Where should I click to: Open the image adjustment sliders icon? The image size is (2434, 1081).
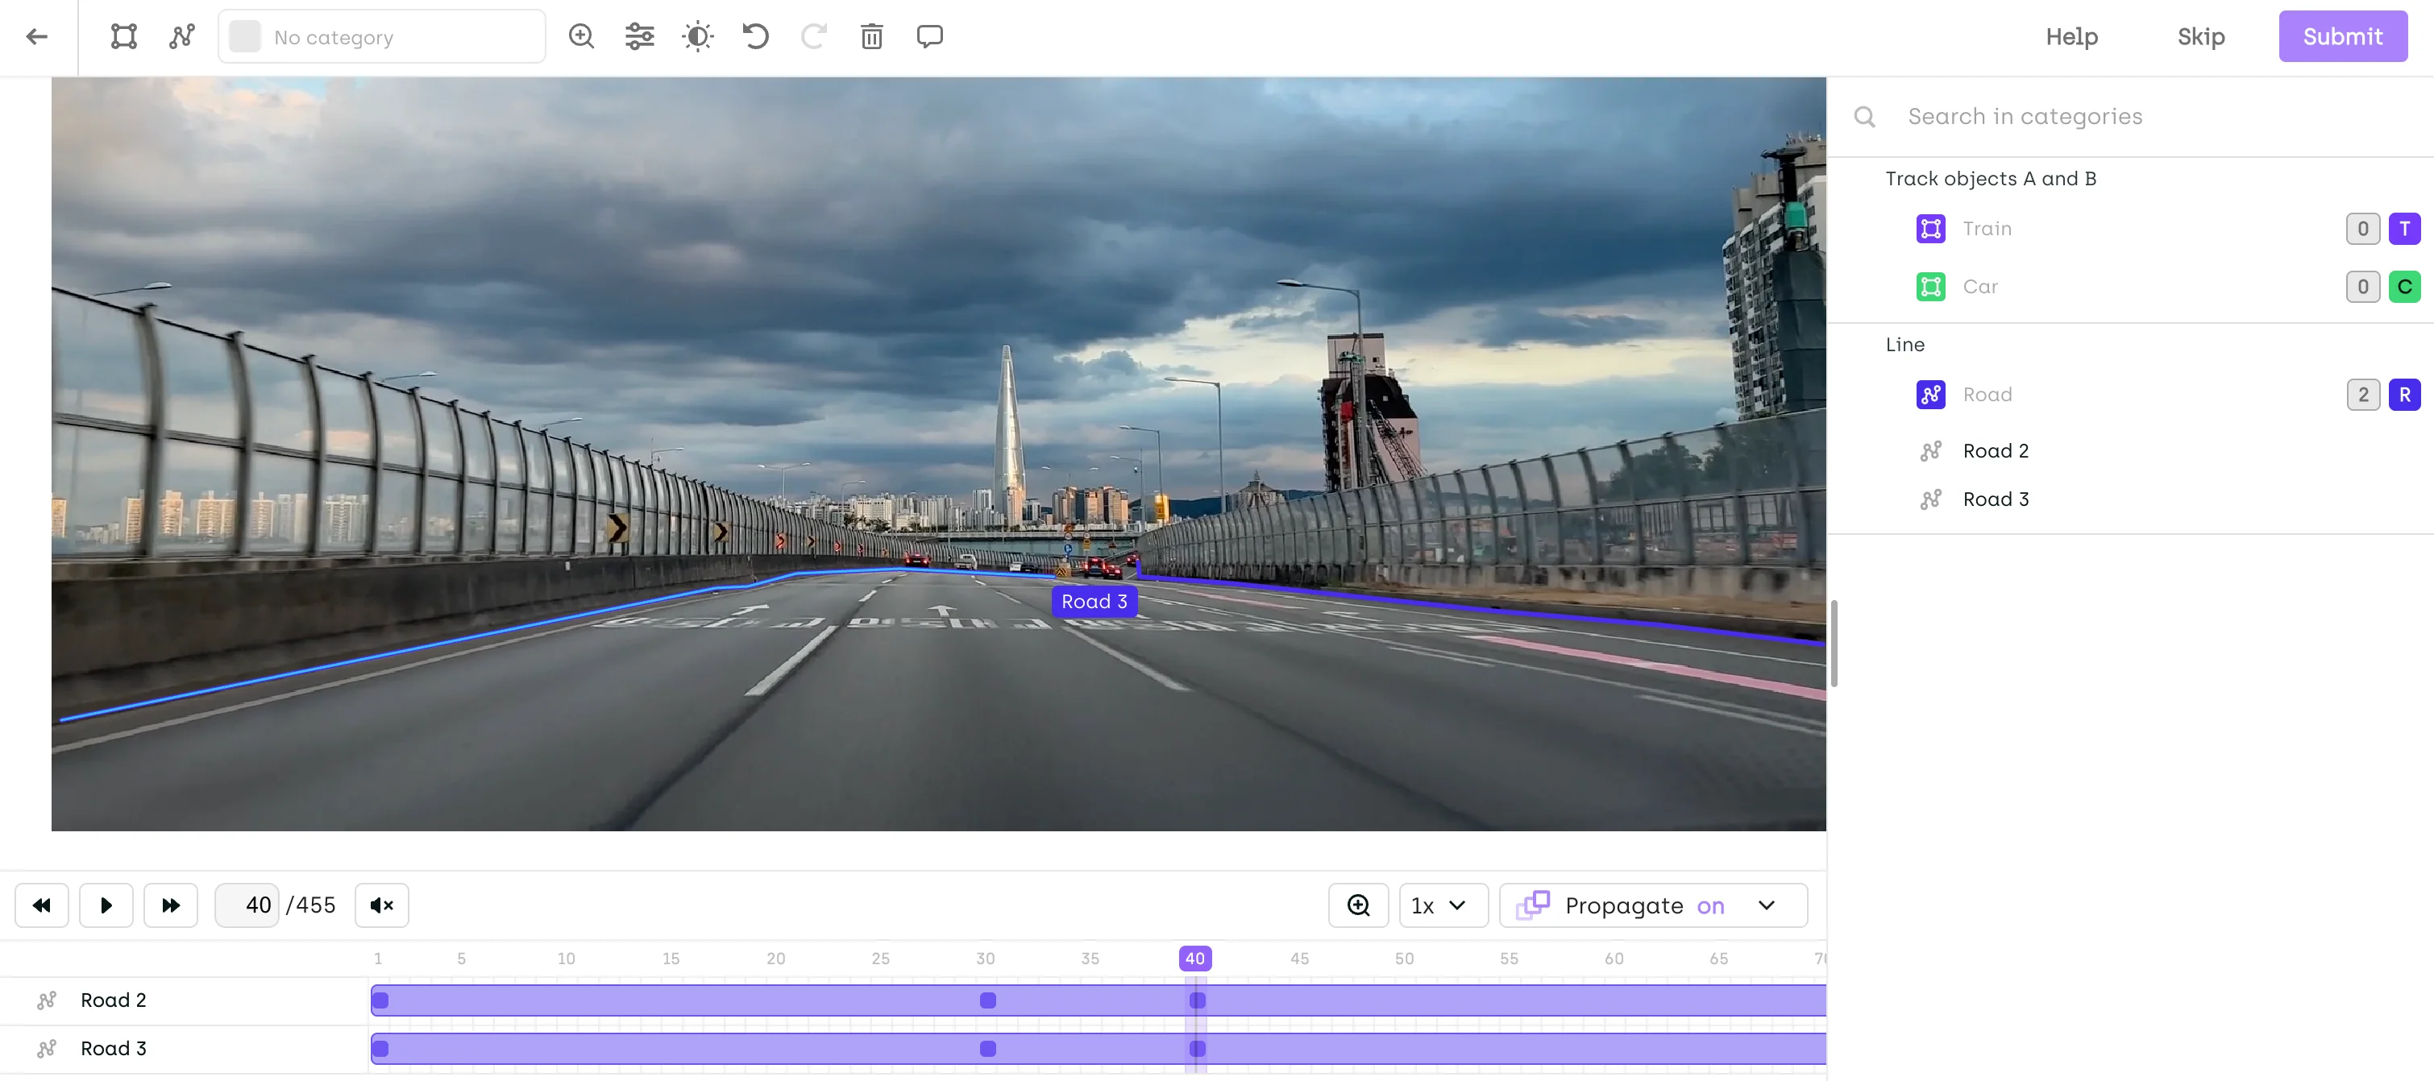(x=639, y=37)
